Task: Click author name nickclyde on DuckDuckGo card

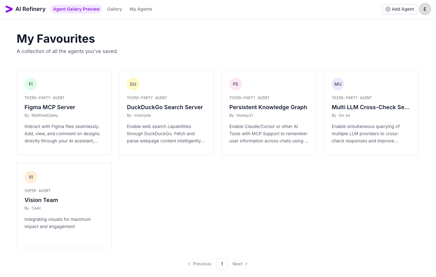Action: click(x=142, y=115)
